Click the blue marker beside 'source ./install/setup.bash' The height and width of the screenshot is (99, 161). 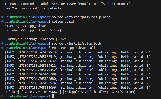tap(2, 43)
